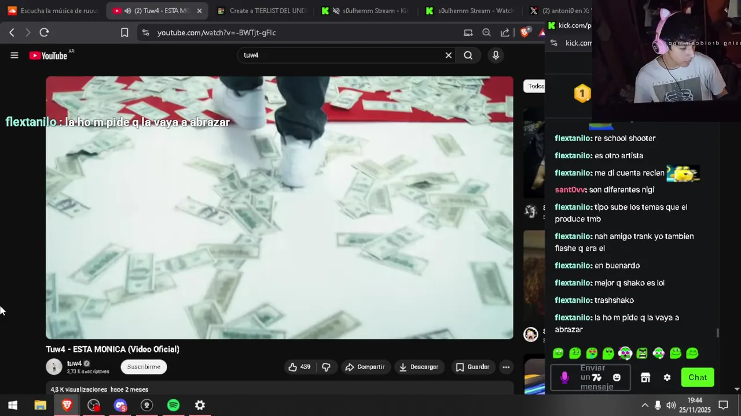Screen dimensions: 741x416
Task: Share this page using the browser share icon
Action: click(505, 32)
